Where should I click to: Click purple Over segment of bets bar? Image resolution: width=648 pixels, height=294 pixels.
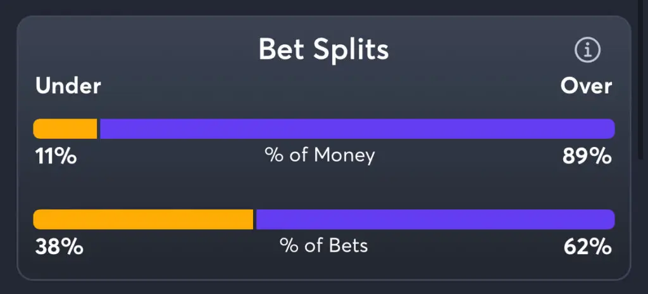(x=435, y=220)
